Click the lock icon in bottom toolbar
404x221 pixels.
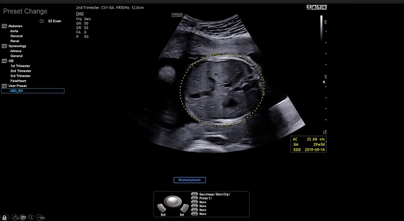[6, 217]
